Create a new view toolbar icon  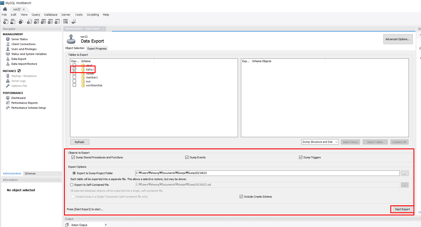tap(43, 21)
